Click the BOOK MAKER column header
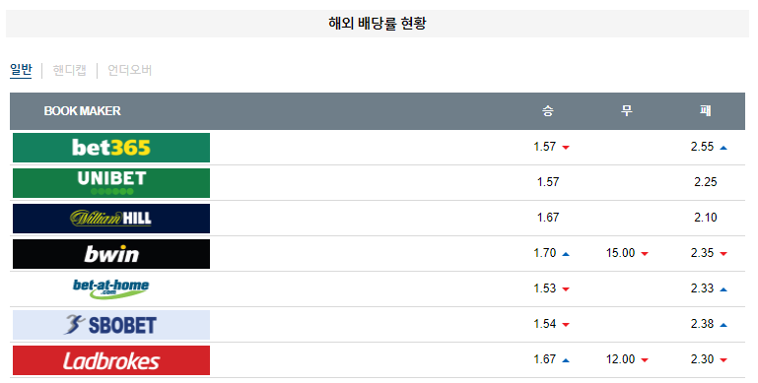Image resolution: width=758 pixels, height=383 pixels. 82,111
